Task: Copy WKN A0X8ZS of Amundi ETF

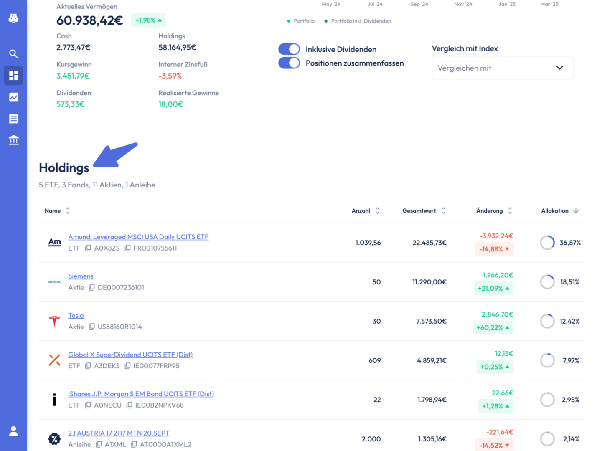Action: click(x=88, y=248)
